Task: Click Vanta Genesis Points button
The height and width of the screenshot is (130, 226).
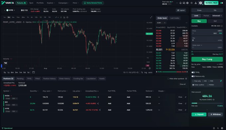Action: (93, 3)
